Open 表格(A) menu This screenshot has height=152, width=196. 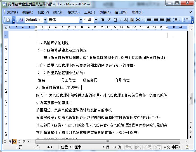pos(105,12)
